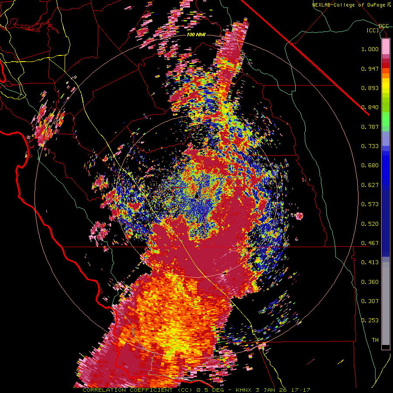
Task: Click the 0.840 color scale value
Action: pos(370,107)
